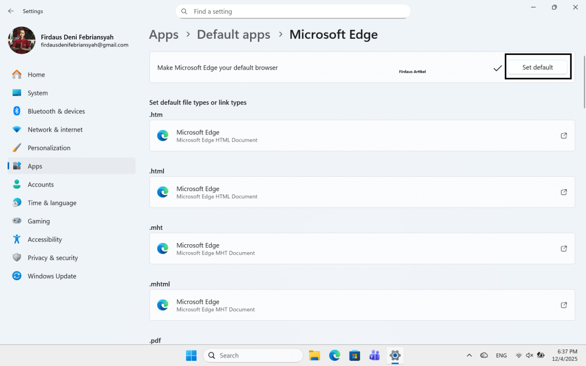The image size is (586, 366).
Task: Open the Accounts section
Action: pos(72,185)
